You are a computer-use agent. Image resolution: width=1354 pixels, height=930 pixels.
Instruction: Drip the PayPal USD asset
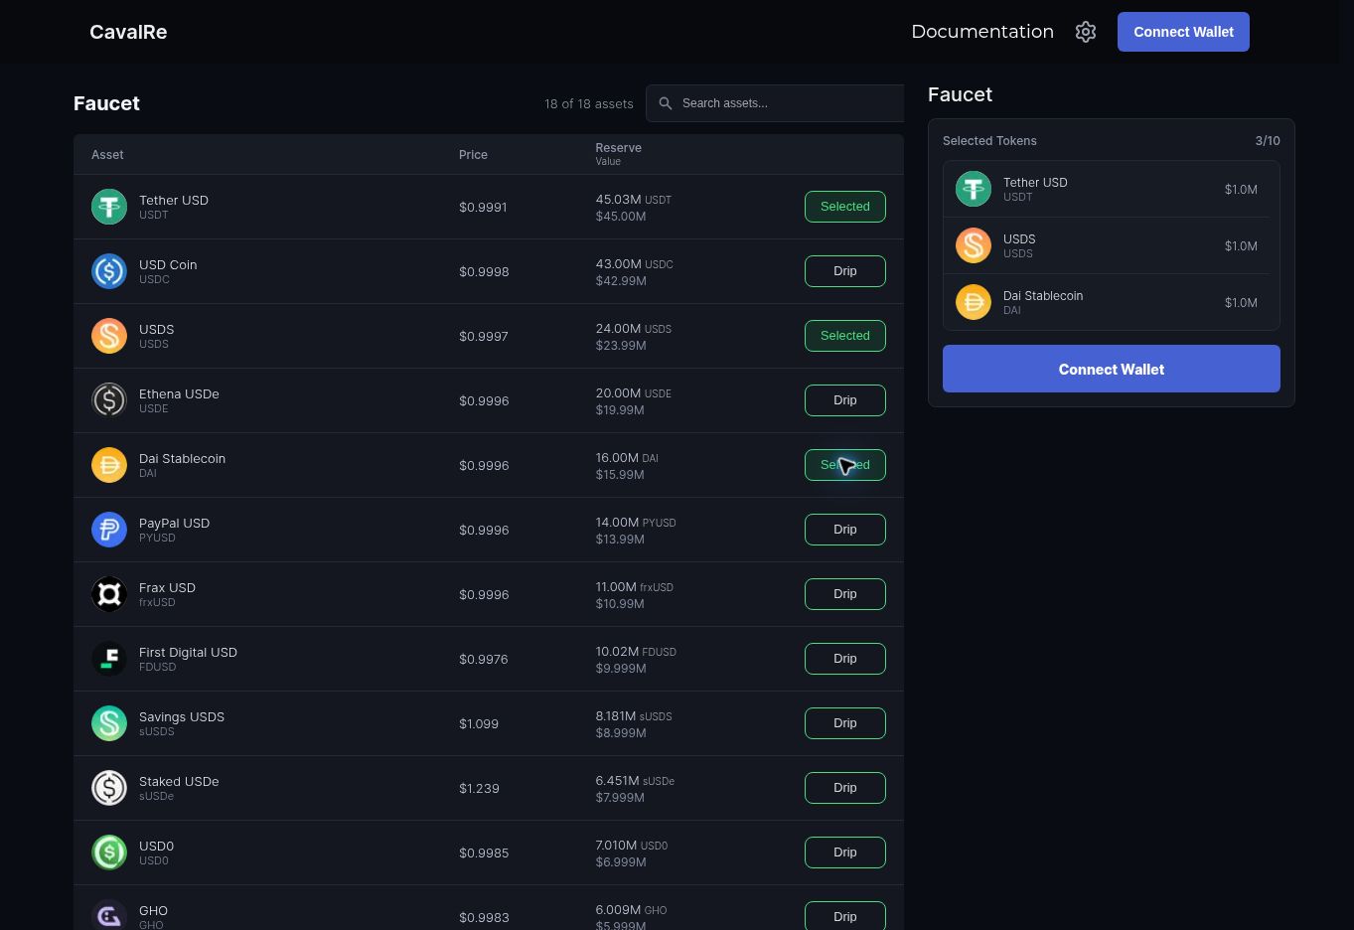click(x=845, y=530)
